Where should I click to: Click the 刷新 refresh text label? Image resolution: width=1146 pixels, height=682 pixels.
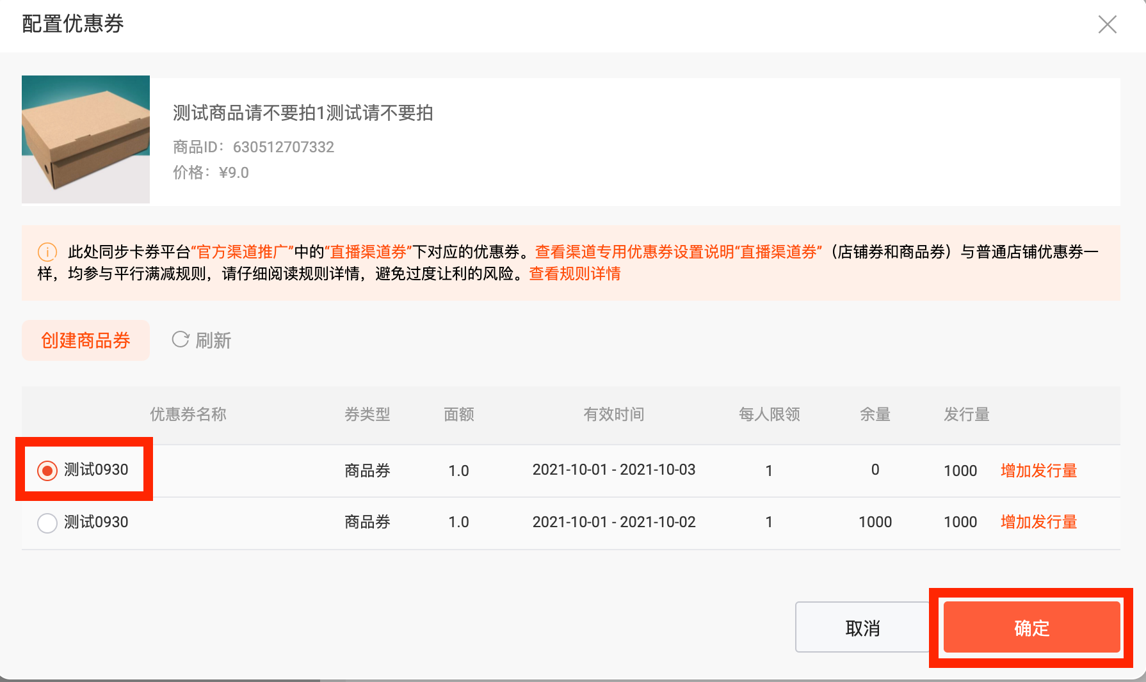click(213, 340)
